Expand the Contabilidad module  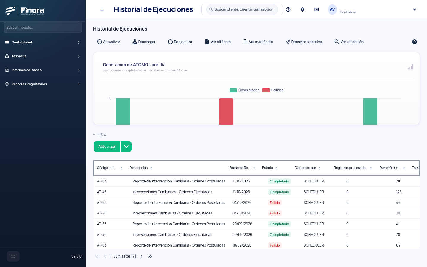tap(43, 42)
